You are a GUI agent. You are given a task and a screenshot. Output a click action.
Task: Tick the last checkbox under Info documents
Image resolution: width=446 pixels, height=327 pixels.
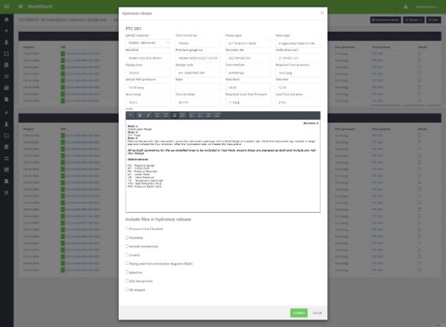tap(127, 289)
